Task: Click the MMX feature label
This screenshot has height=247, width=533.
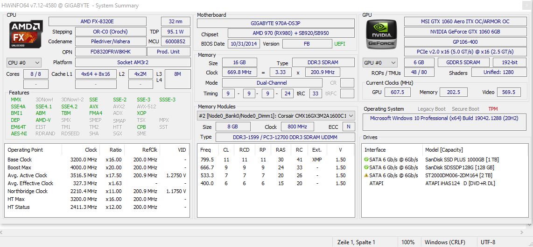Action: [16, 100]
